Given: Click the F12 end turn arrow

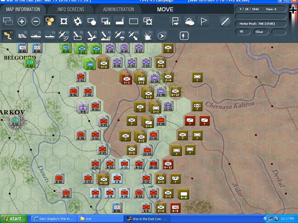Looking at the screenshot, I should pyautogui.click(x=162, y=36).
